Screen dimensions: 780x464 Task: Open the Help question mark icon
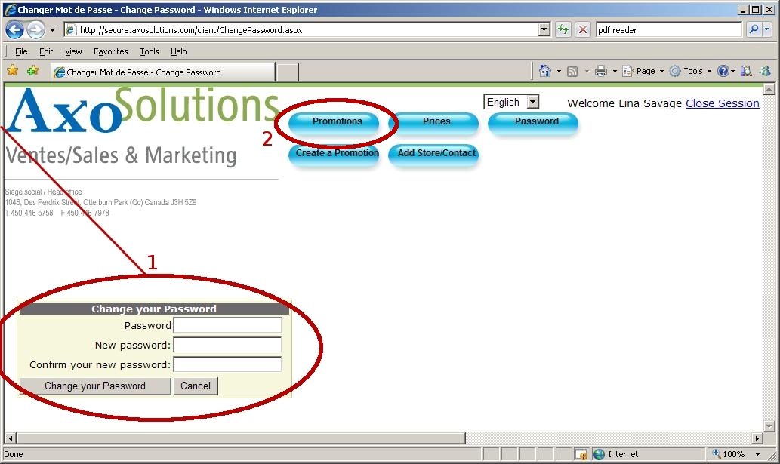pos(723,71)
